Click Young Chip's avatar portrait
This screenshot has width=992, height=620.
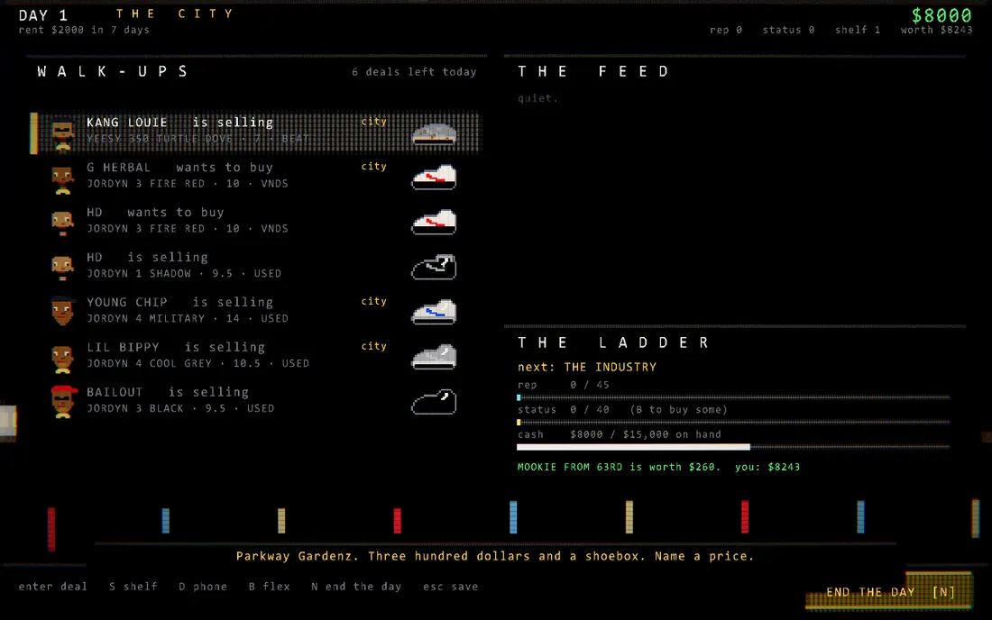click(62, 311)
